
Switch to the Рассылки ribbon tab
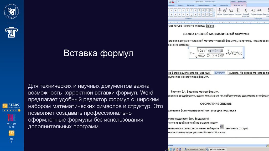click(190, 5)
